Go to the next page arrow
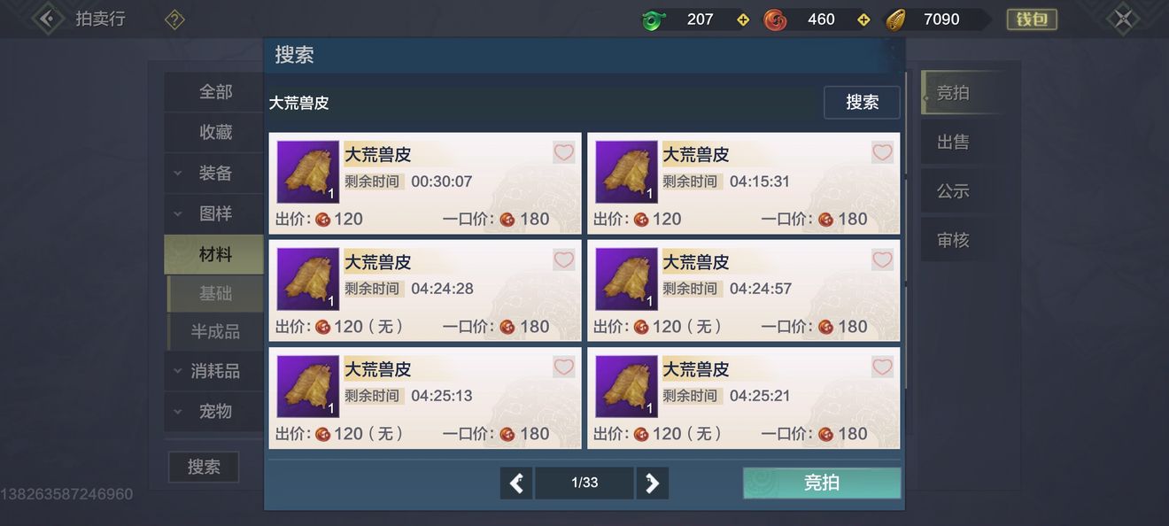Image resolution: width=1169 pixels, height=526 pixels. click(653, 483)
